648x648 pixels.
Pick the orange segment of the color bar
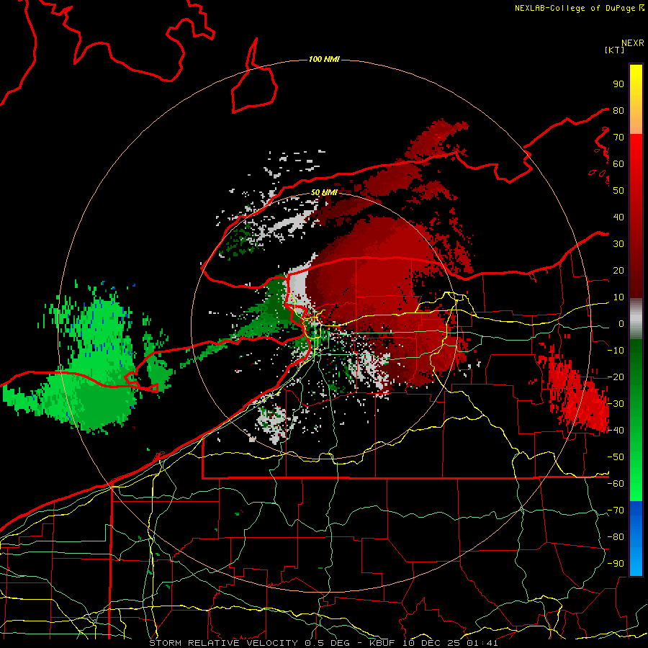point(636,122)
